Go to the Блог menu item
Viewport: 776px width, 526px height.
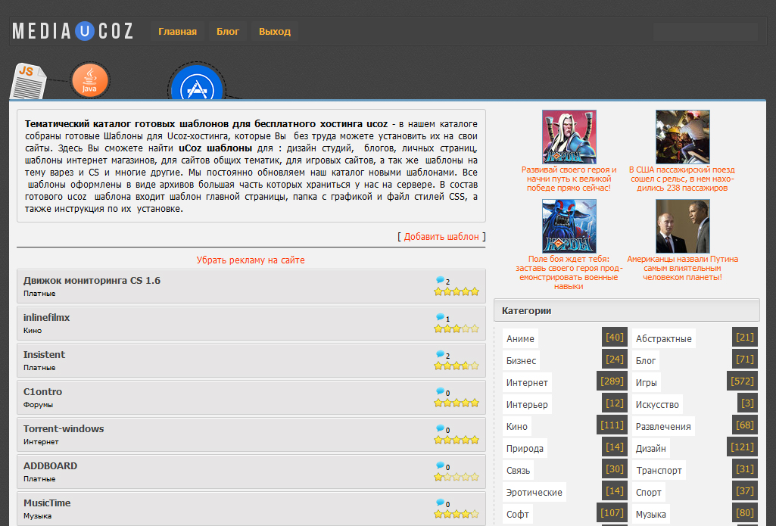click(228, 32)
